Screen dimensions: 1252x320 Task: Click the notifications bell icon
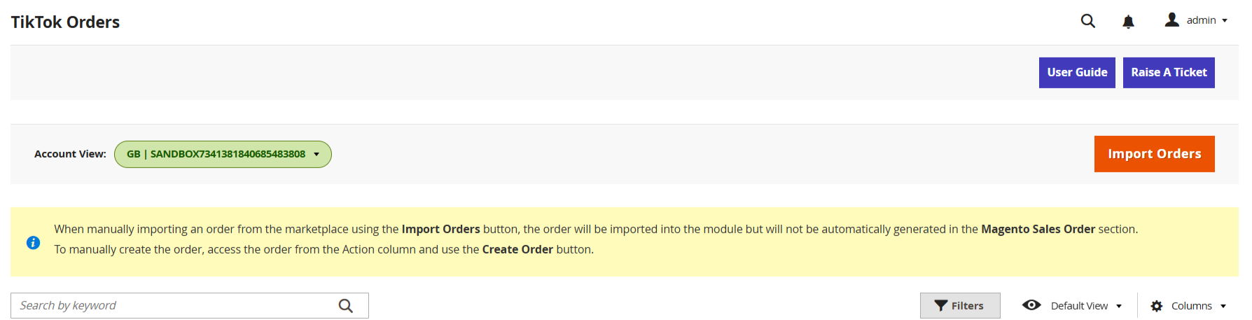point(1128,22)
